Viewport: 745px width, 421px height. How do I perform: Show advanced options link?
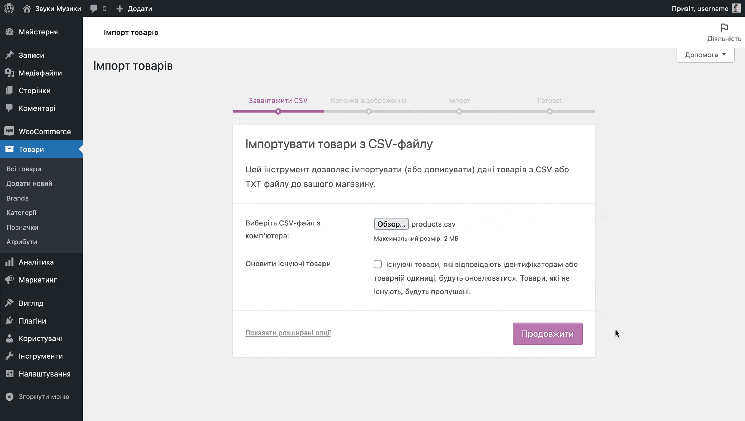(x=288, y=333)
